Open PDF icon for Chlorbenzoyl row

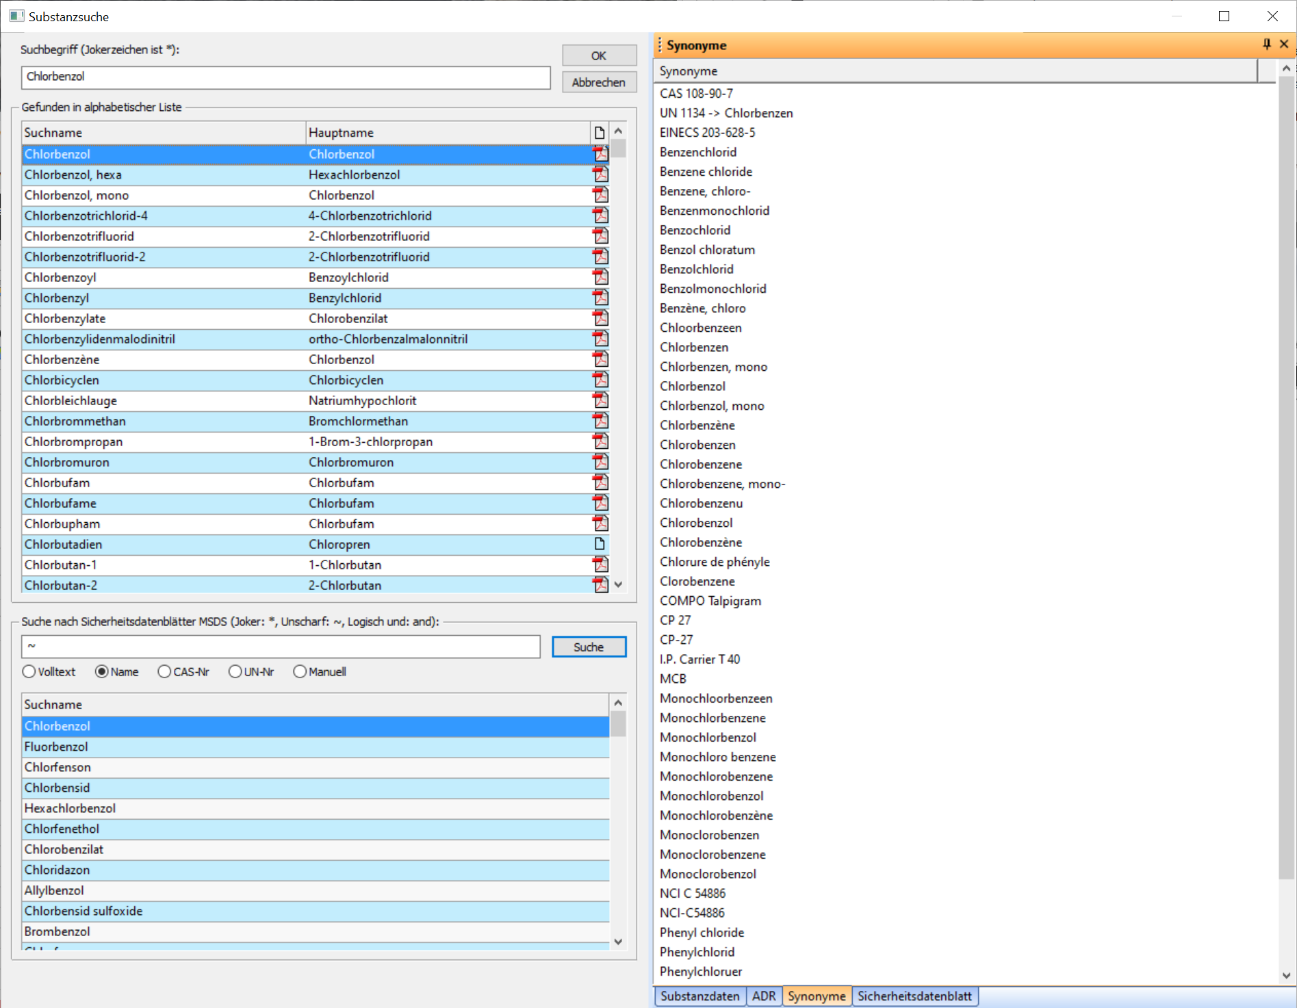point(600,277)
